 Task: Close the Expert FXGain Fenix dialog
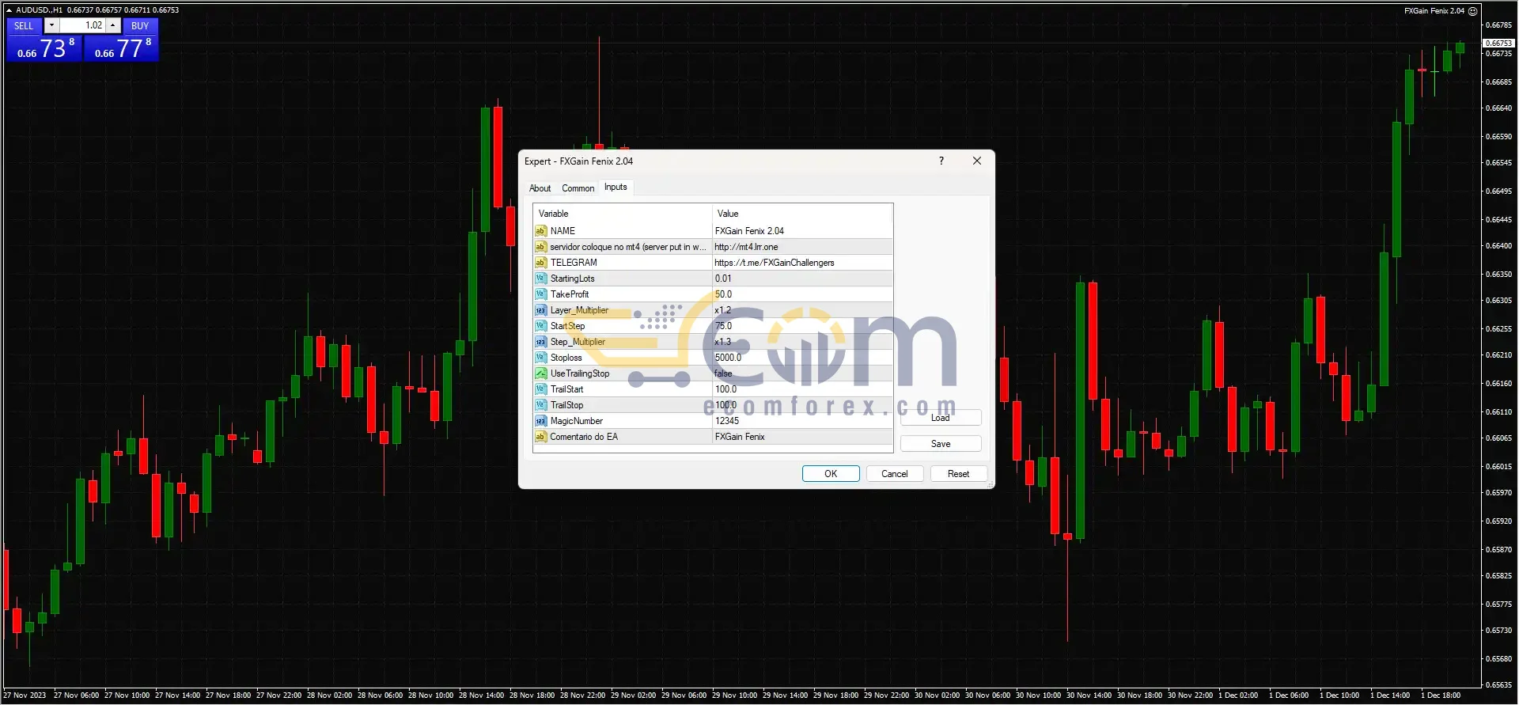tap(977, 161)
